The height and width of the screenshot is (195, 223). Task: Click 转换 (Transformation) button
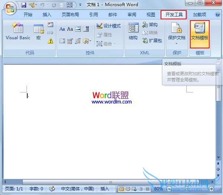pyautogui.click(x=150, y=33)
